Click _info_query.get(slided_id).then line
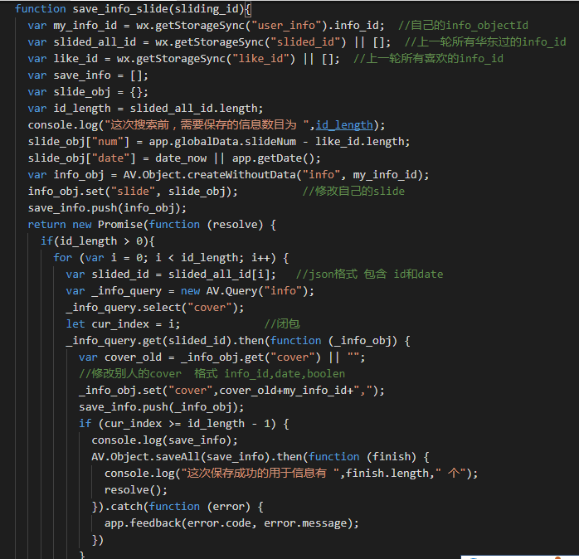This screenshot has height=559, width=579. tap(238, 341)
